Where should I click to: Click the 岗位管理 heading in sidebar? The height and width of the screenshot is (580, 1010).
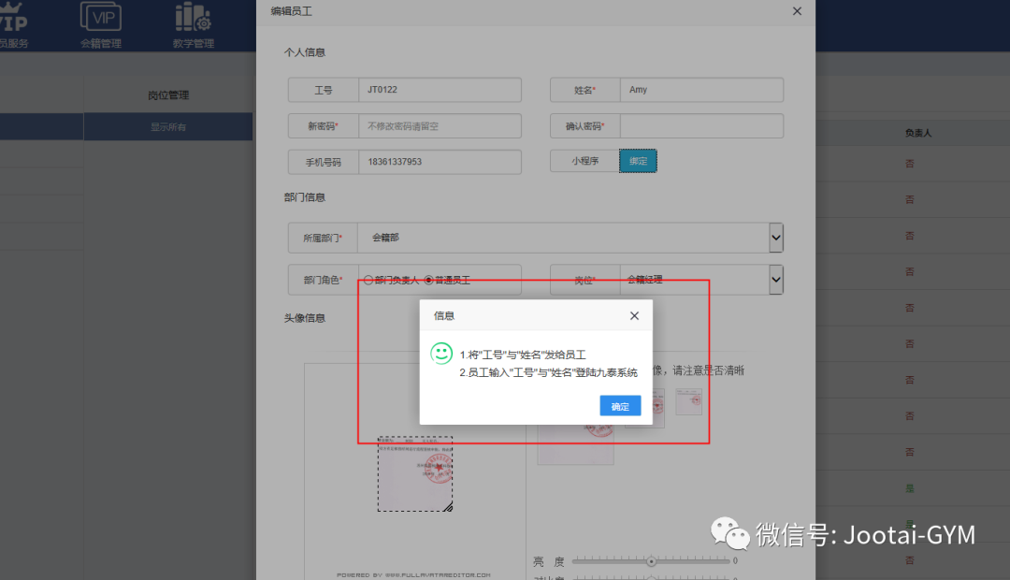click(x=168, y=95)
